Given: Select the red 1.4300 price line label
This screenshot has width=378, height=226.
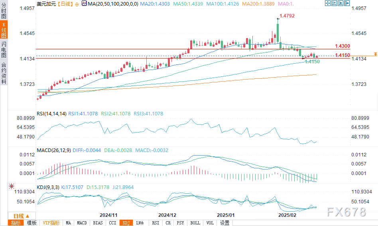Looking at the screenshot, I should point(342,47).
